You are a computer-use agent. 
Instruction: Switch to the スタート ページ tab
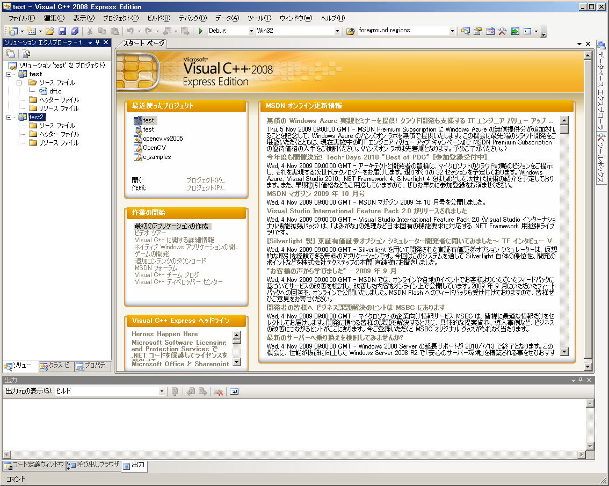[x=143, y=43]
